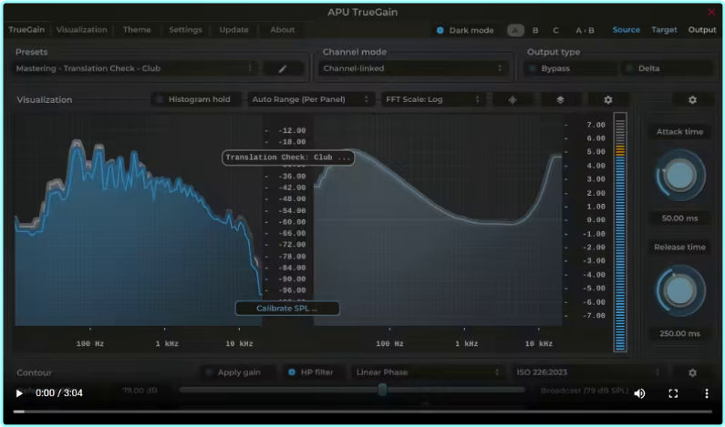The width and height of the screenshot is (725, 427).
Task: Click the 79.00 dB reference value
Action: (140, 391)
